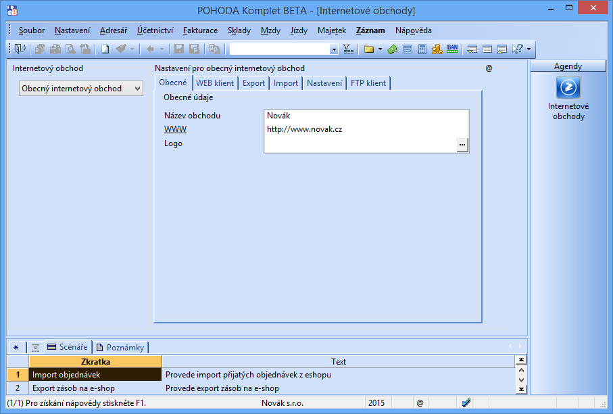Open the Účetnictví menu
The image size is (613, 414).
point(155,30)
